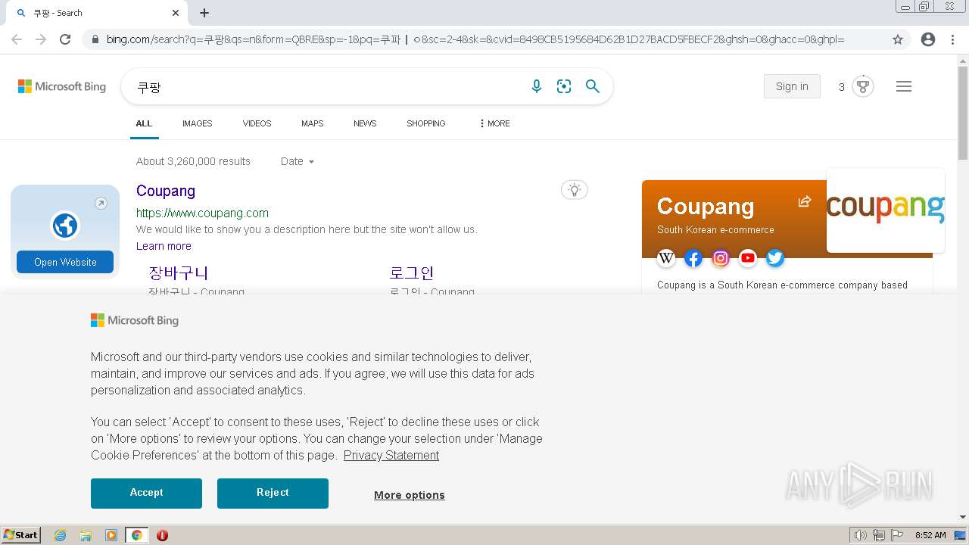The width and height of the screenshot is (969, 545).
Task: Click the 'About 3,260,000 results' text
Action: 193,161
